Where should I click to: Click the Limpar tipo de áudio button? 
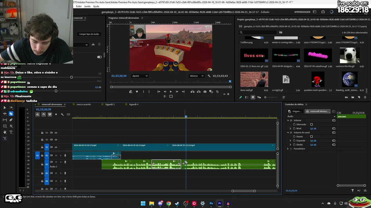point(89,34)
